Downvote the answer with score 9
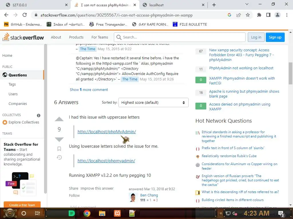This screenshot has width=293, height=219. click(59, 139)
